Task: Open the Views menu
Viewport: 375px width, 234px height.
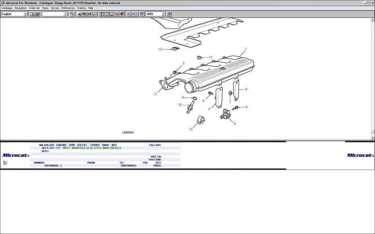Action: click(x=45, y=8)
